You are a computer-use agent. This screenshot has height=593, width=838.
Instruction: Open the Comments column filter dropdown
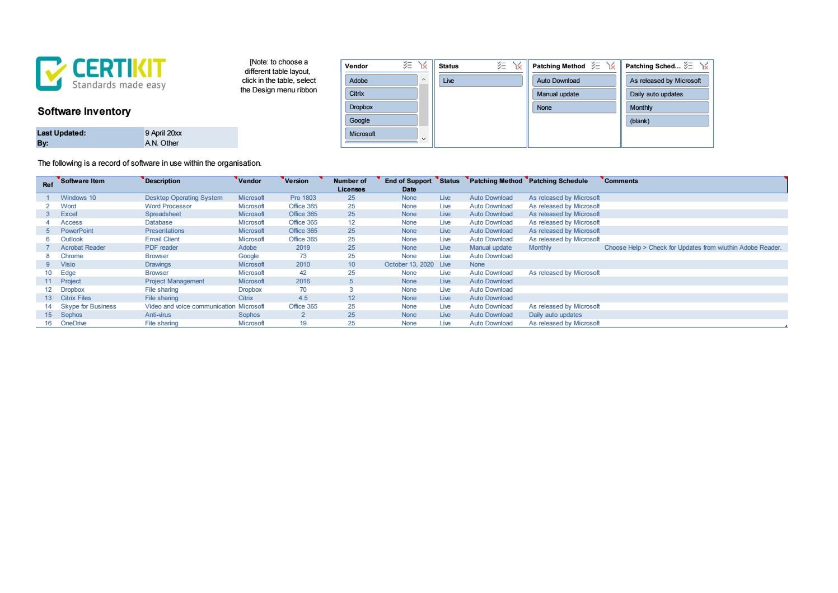pos(602,178)
